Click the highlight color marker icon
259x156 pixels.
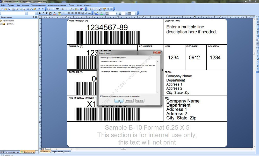click(60, 13)
